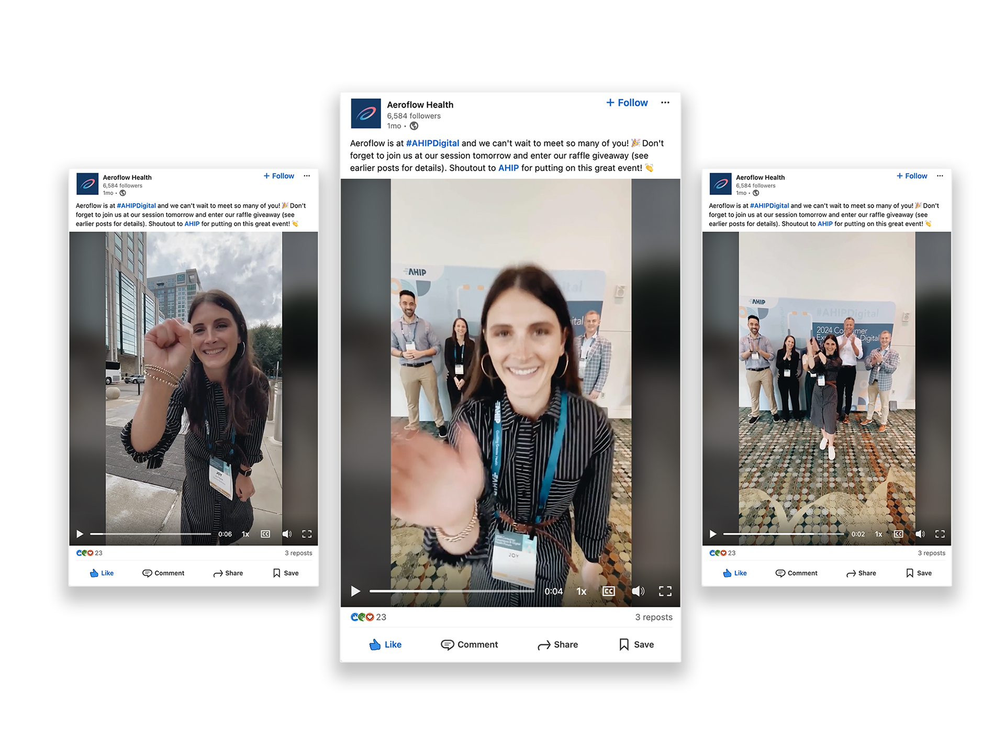
Task: Click the #AHIPDigital hashtag in center post
Action: pyautogui.click(x=432, y=143)
